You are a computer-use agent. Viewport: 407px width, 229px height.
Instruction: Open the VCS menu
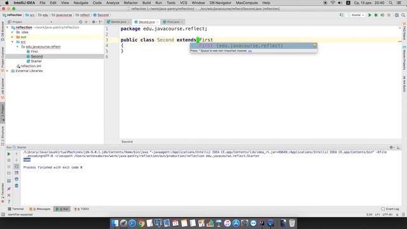(184, 3)
